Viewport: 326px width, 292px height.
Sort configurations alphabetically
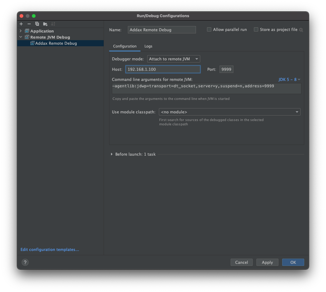[x=53, y=24]
